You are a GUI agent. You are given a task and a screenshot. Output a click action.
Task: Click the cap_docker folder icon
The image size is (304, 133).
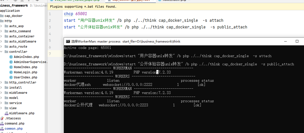[x=2, y=16]
